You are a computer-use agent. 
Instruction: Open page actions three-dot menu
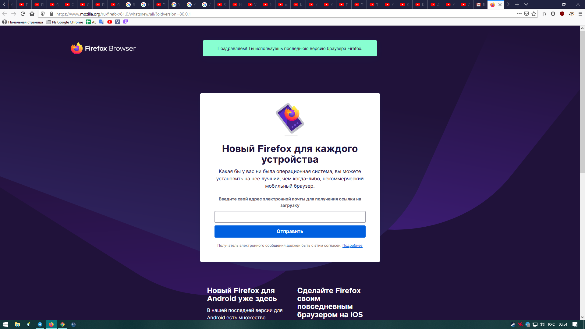(519, 14)
